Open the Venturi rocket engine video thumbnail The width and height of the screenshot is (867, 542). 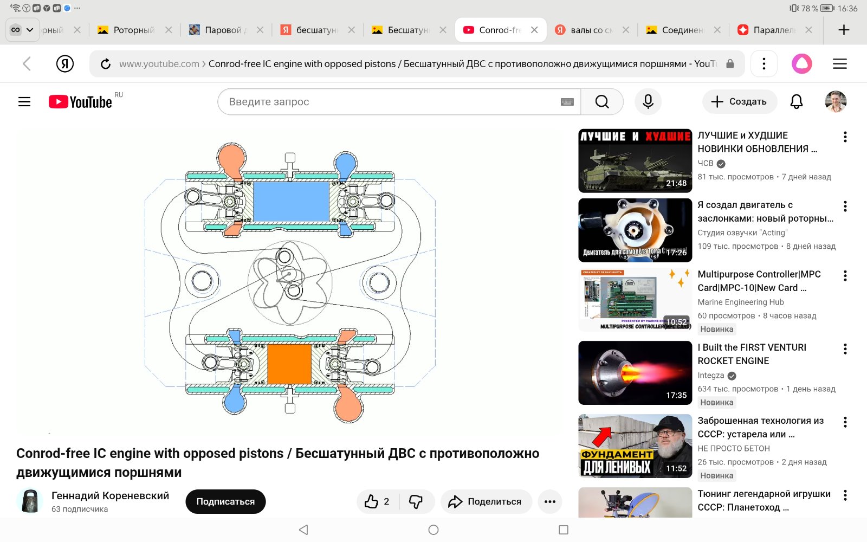[x=635, y=373]
